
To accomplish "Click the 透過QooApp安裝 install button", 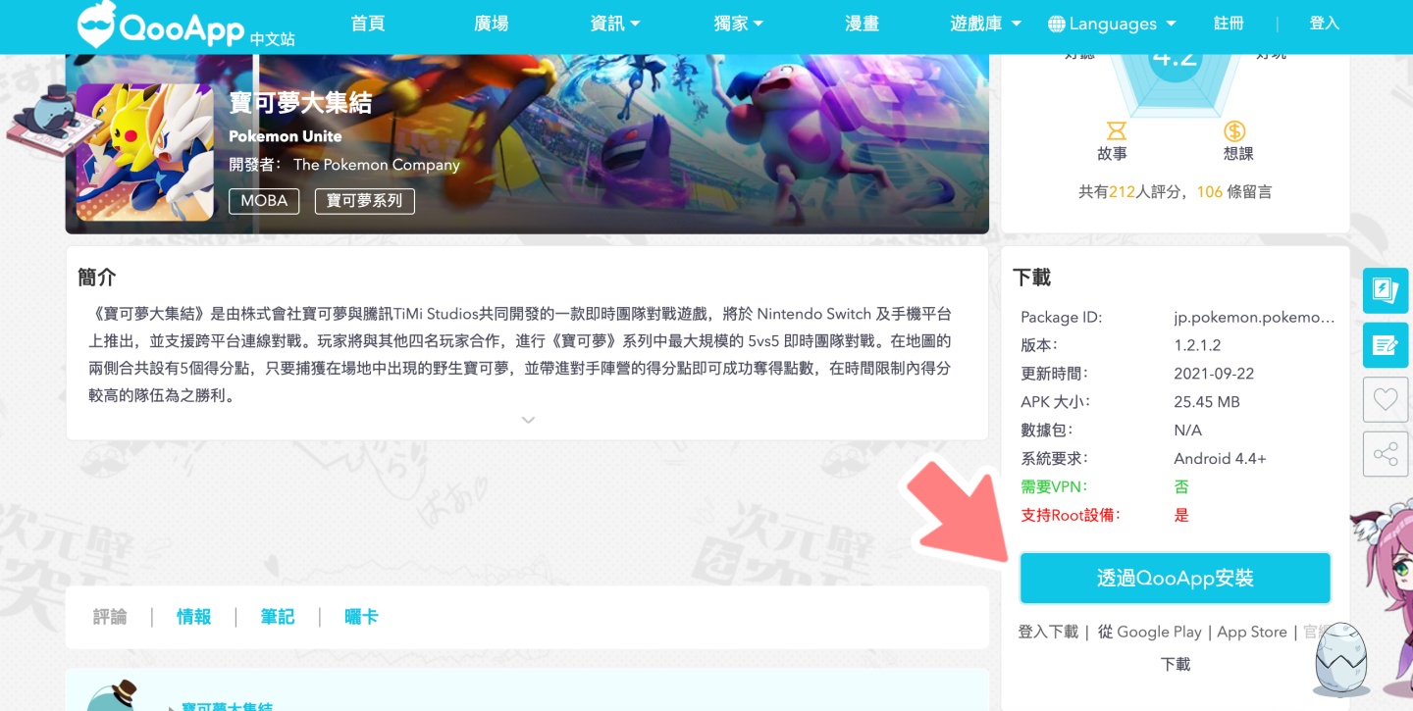I will tap(1175, 578).
